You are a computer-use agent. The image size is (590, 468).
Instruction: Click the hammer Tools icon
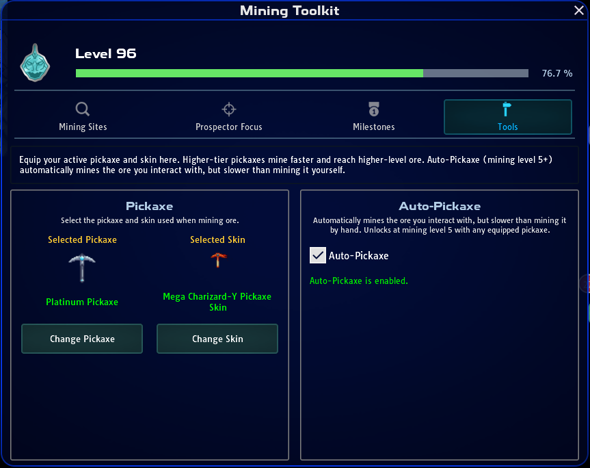tap(507, 109)
